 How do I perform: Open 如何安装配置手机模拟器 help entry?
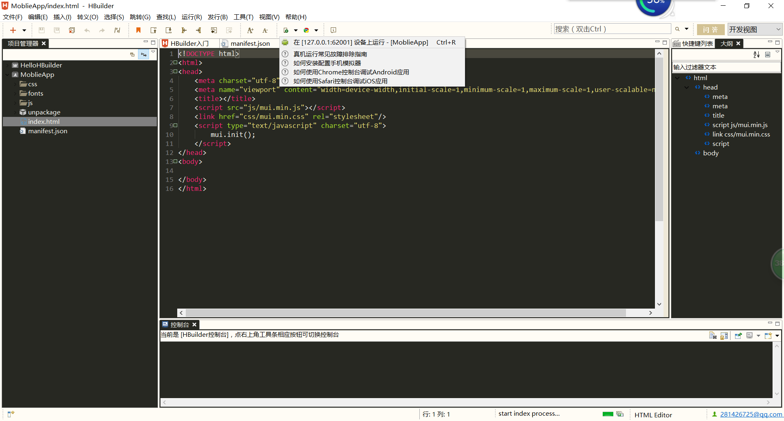[372, 63]
